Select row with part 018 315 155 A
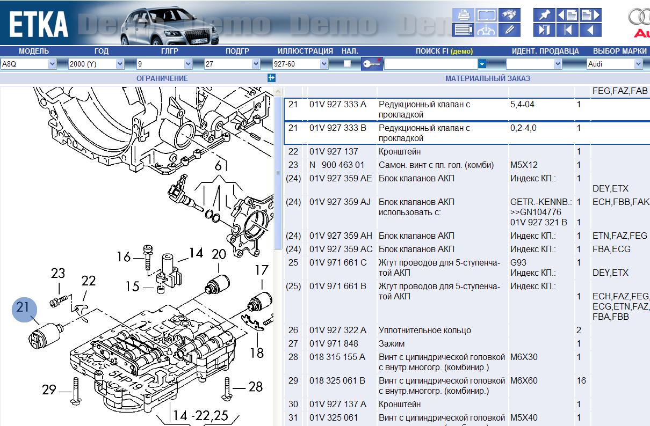 tap(466, 362)
